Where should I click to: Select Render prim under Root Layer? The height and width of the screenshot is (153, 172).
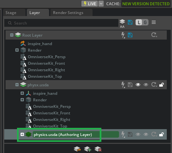35,50
